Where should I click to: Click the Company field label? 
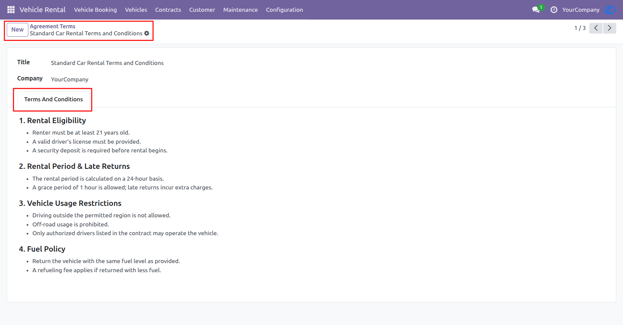tap(30, 78)
